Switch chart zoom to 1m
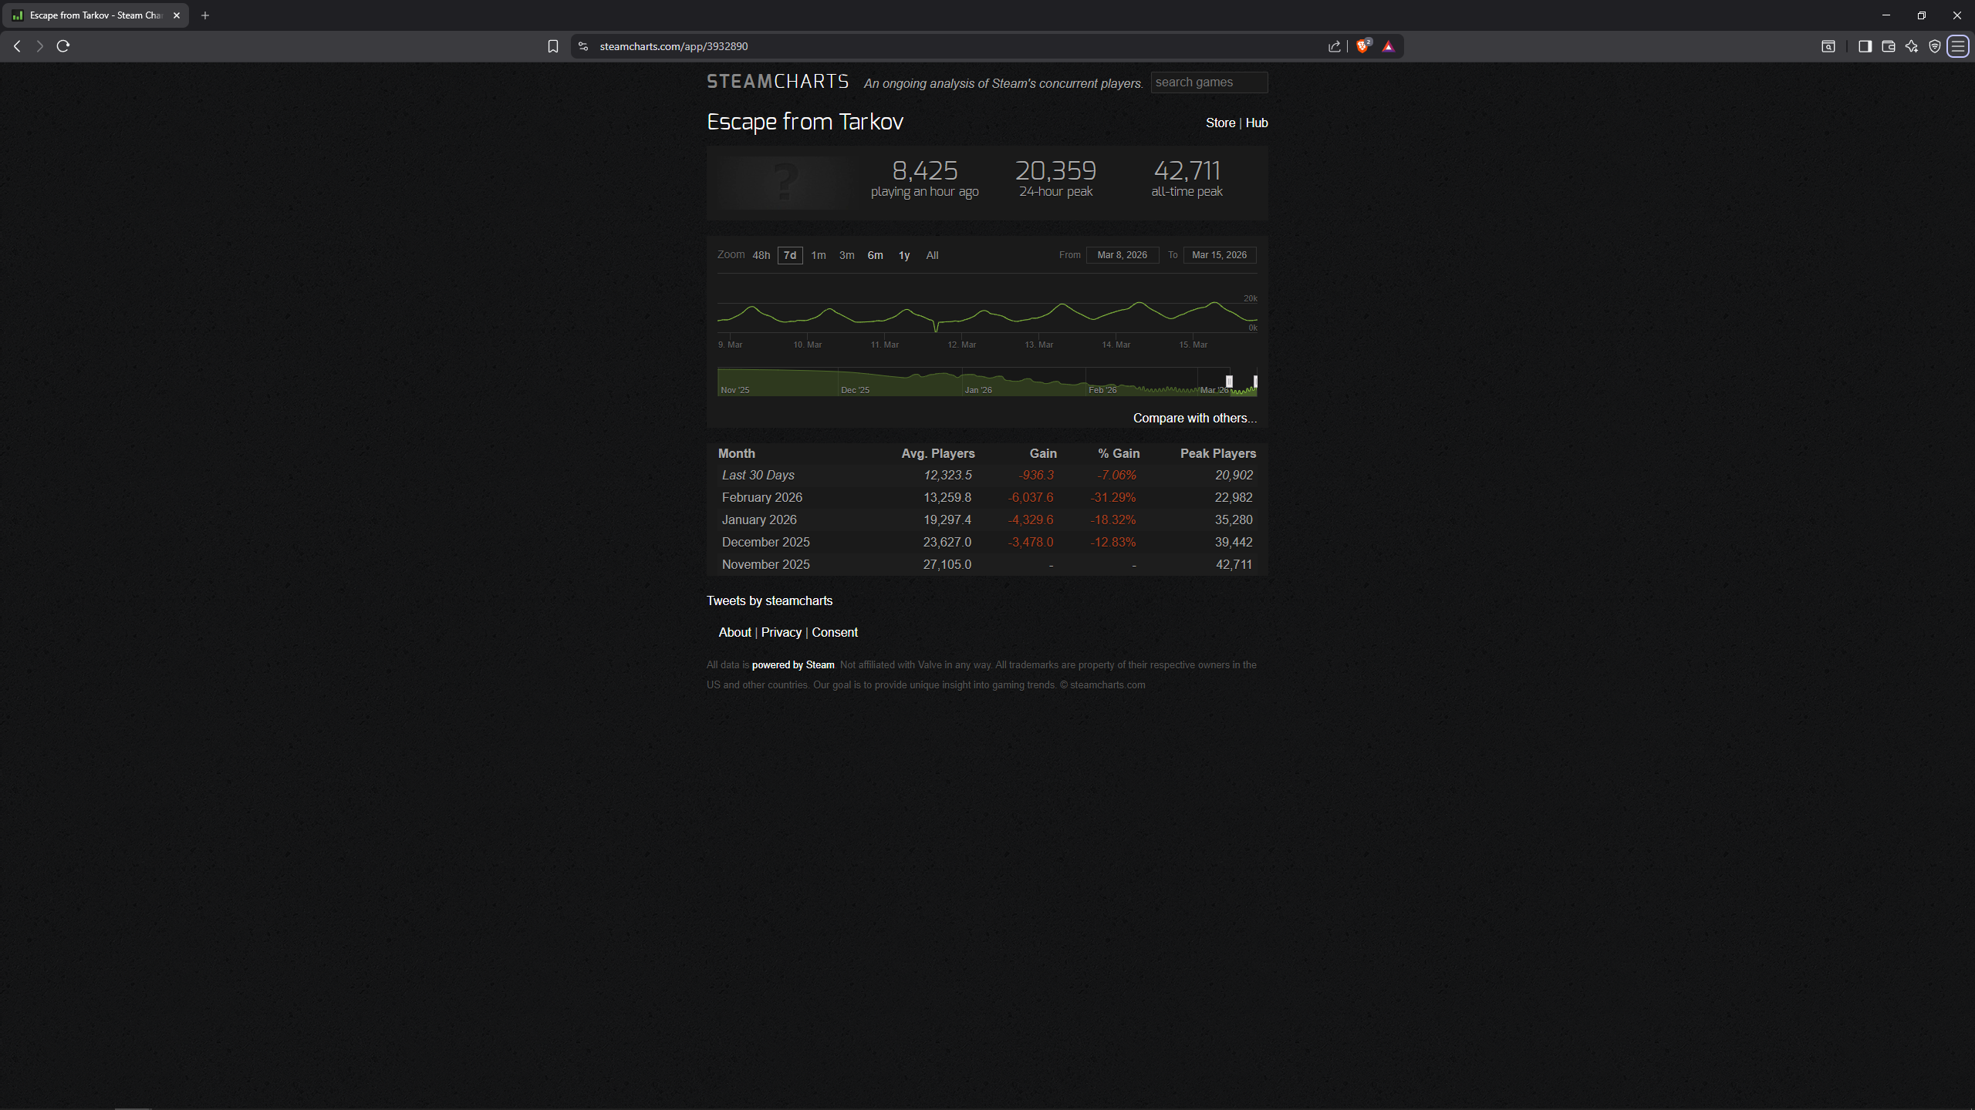 pyautogui.click(x=819, y=255)
